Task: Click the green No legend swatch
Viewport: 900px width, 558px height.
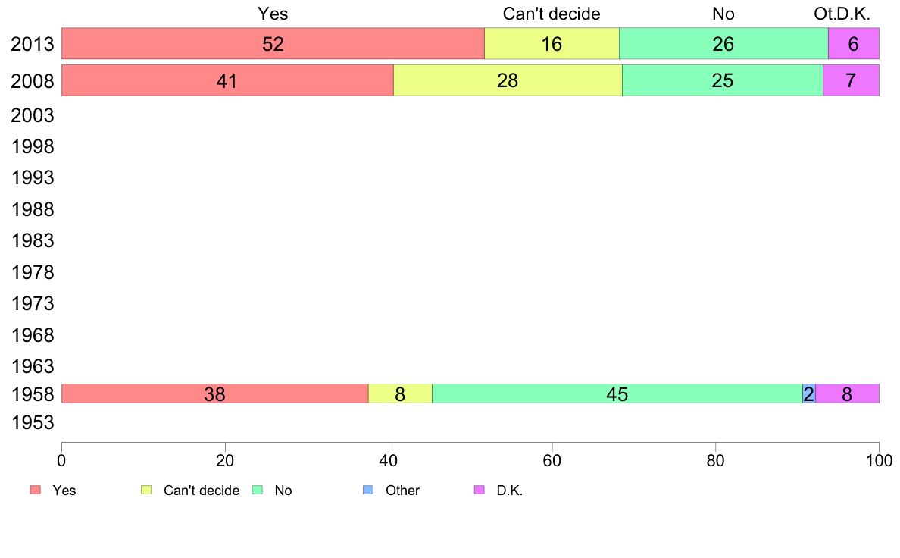Action: click(258, 490)
